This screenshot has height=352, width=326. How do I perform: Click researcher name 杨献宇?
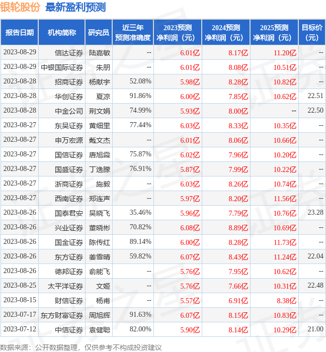coord(100,82)
